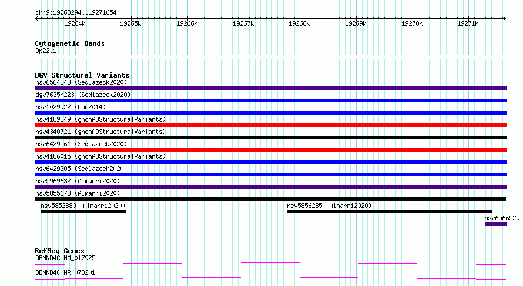Click the blue bar for nsv1029922

click(270, 113)
